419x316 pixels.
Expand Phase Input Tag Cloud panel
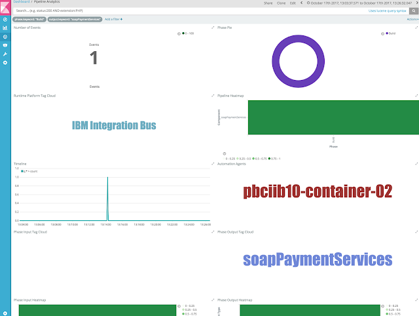point(213,231)
